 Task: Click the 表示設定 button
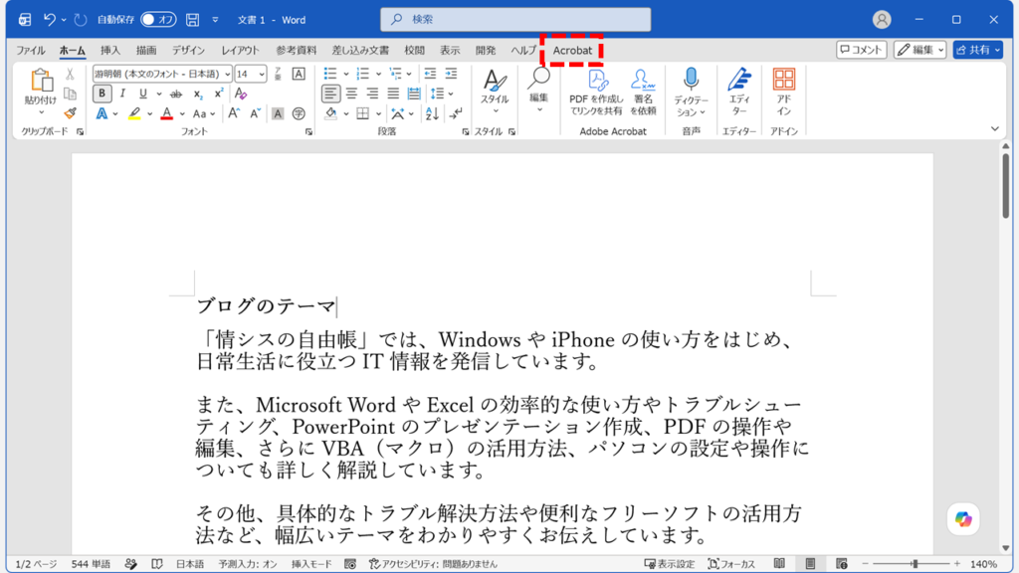coord(670,564)
